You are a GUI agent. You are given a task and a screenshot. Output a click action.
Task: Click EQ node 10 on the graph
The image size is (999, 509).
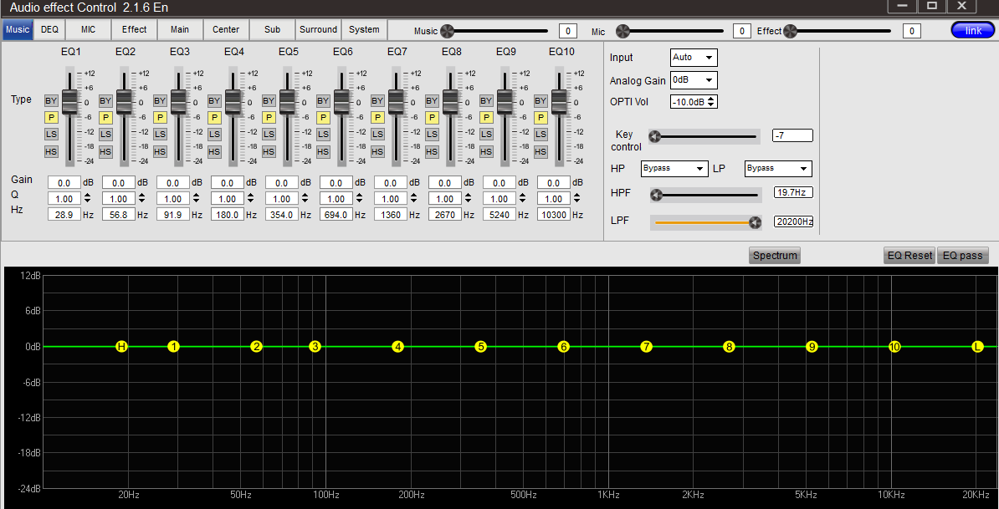point(894,346)
